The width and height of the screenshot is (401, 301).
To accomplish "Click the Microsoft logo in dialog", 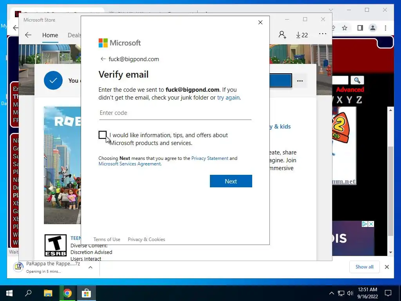I will [x=120, y=43].
